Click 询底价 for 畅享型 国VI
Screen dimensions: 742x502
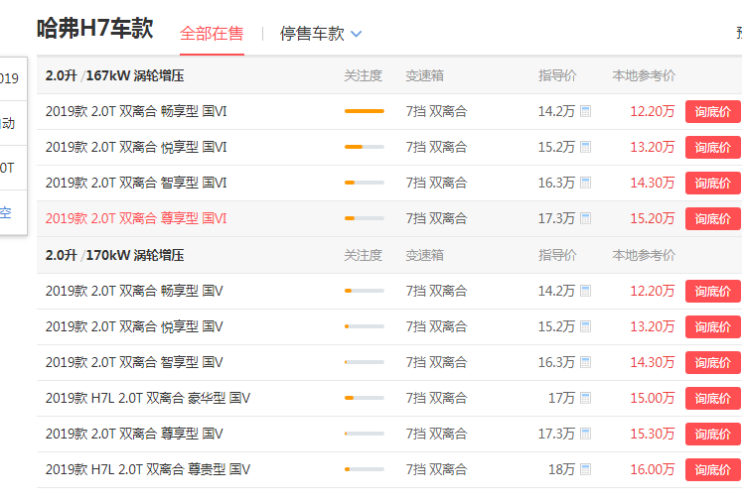coord(712,111)
